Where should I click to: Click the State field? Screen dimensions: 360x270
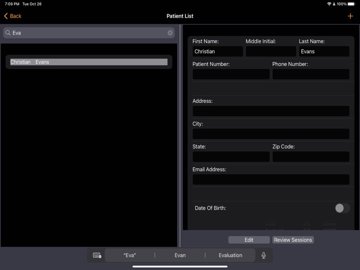coord(231,157)
